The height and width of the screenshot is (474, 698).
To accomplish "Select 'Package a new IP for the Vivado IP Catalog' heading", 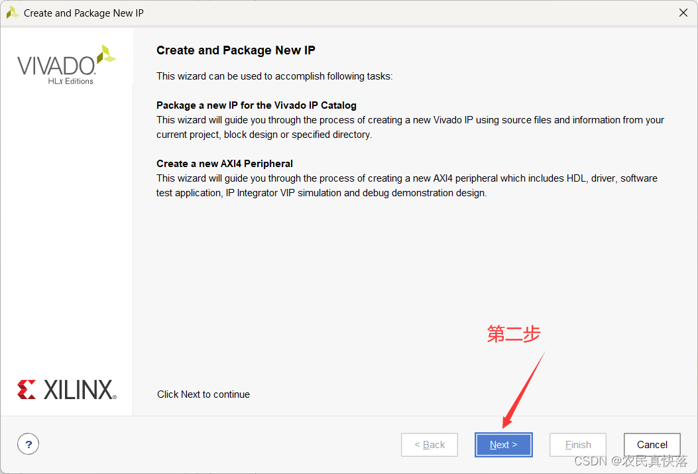I will pyautogui.click(x=256, y=105).
